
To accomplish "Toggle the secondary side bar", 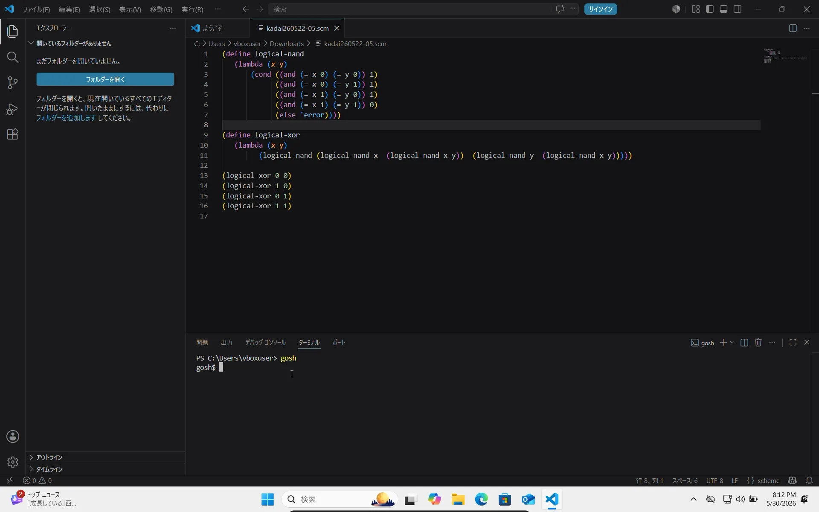I will [x=738, y=9].
